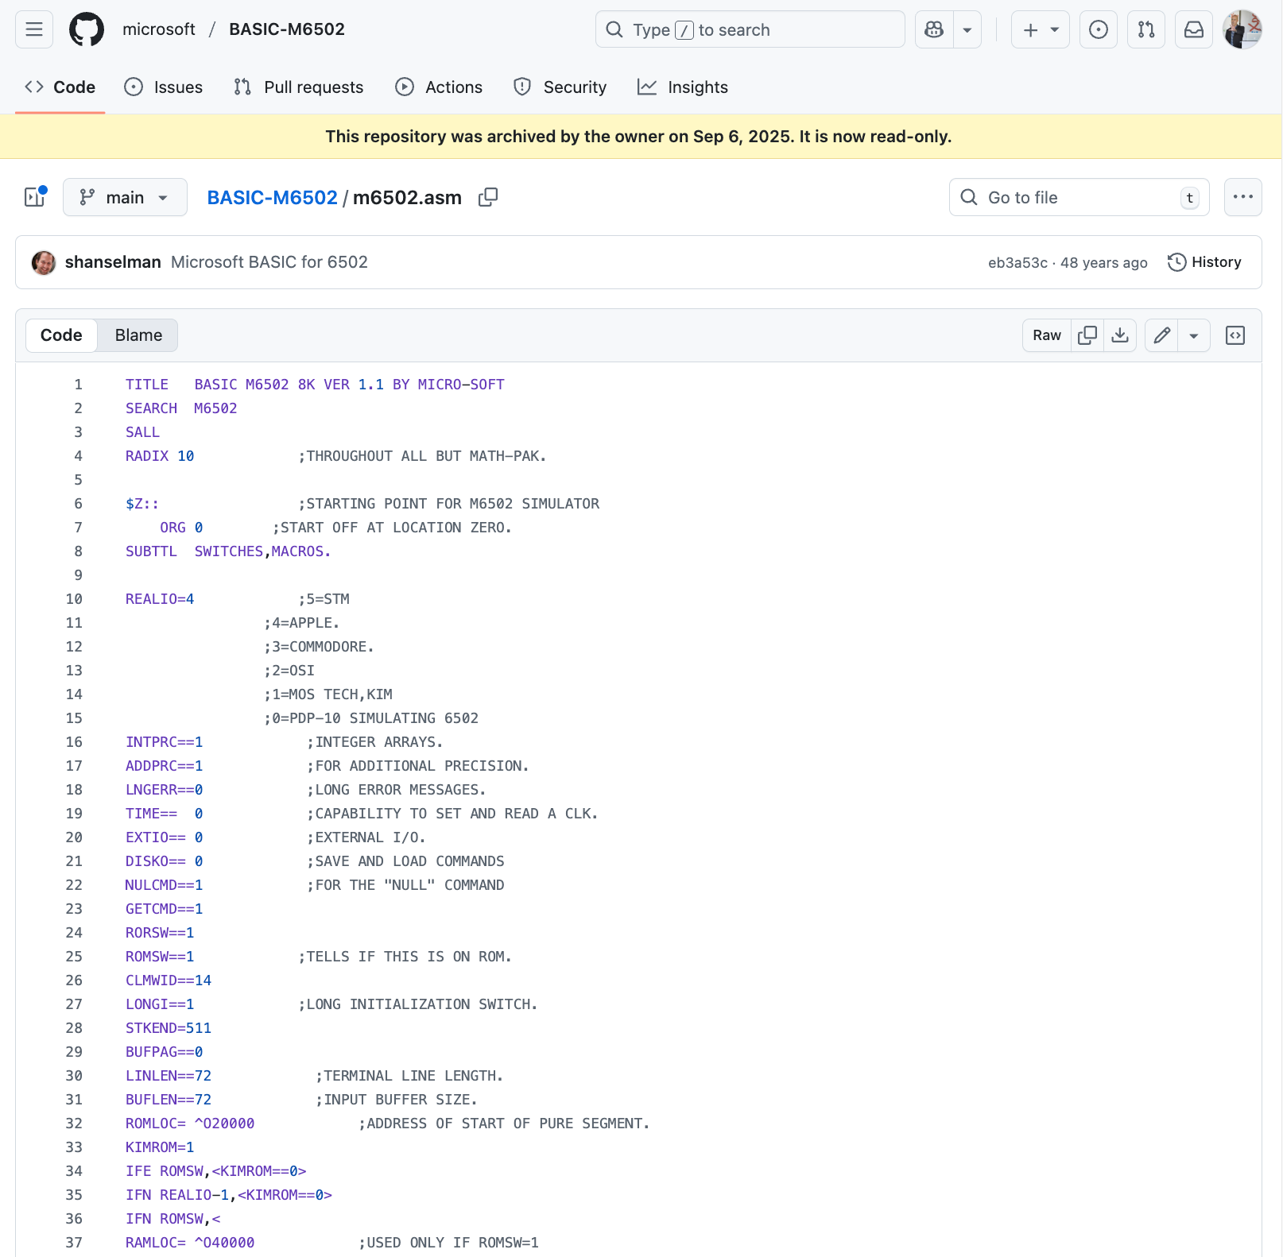
Task: Select line number 10
Action: click(74, 599)
